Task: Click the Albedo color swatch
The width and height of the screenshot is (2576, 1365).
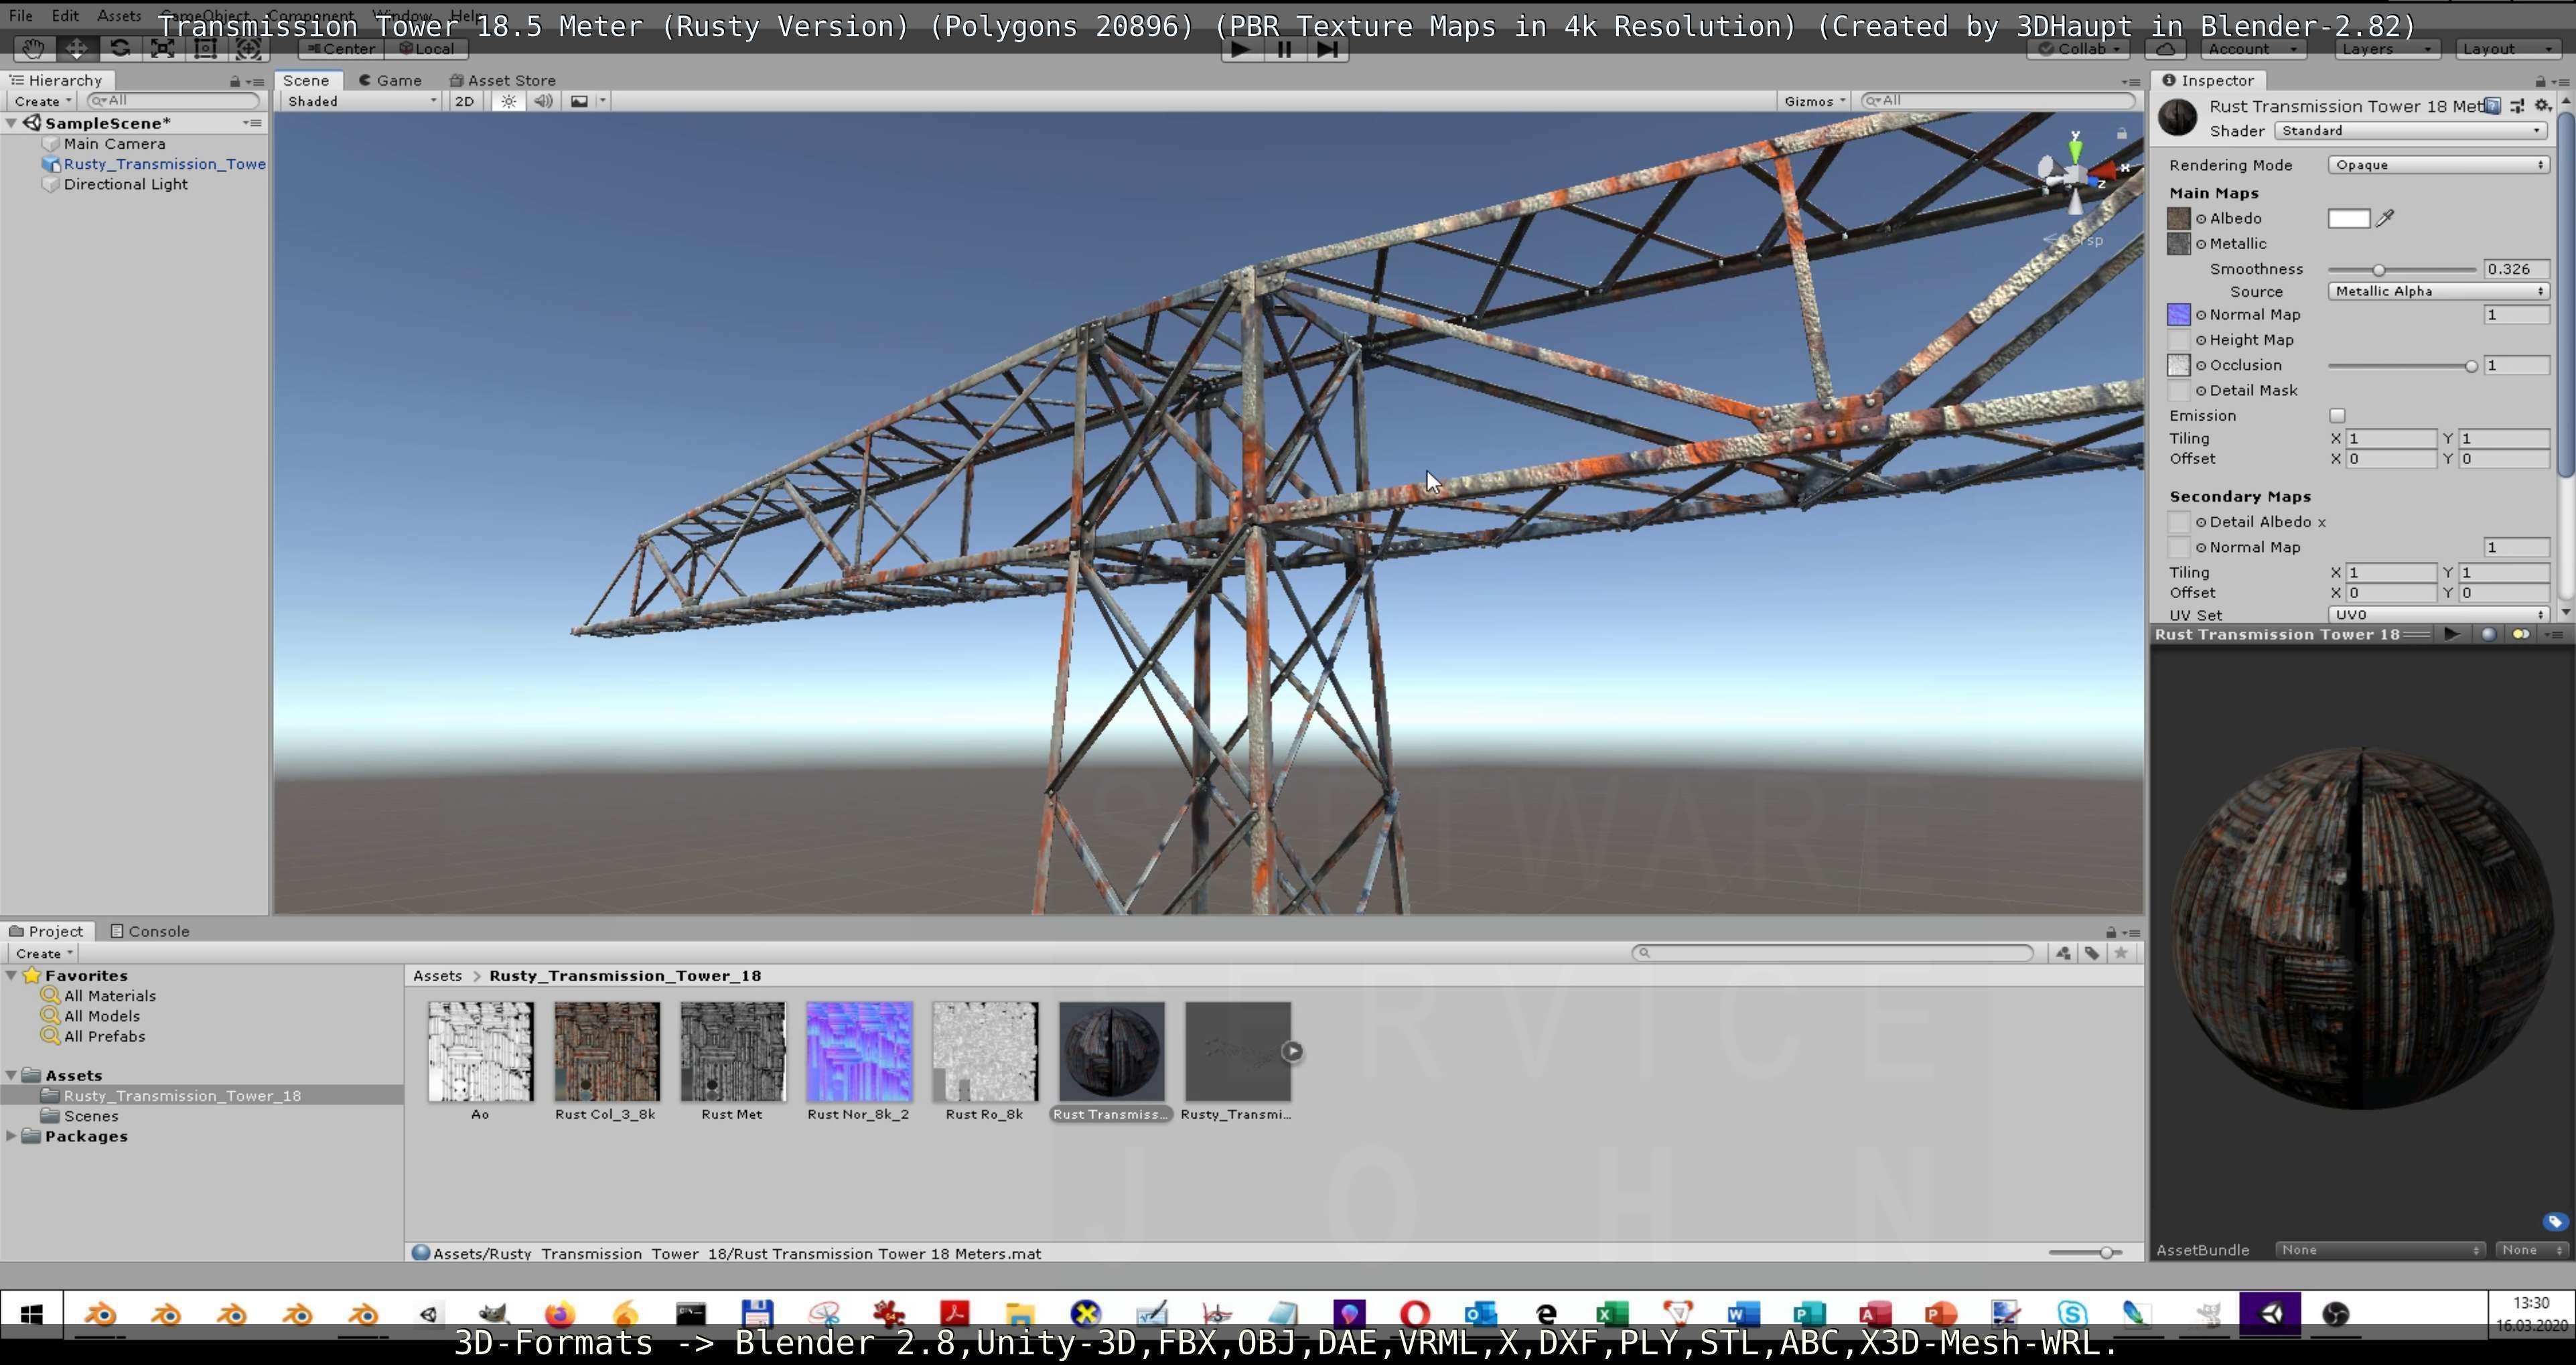Action: (x=2348, y=219)
